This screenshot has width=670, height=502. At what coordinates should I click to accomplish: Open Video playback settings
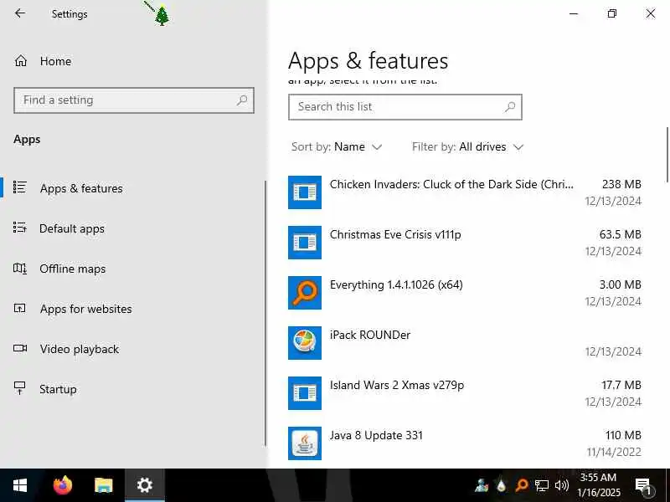coord(80,349)
